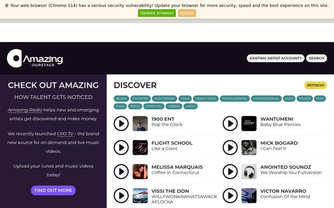Filter by Rock genre

click(135, 106)
